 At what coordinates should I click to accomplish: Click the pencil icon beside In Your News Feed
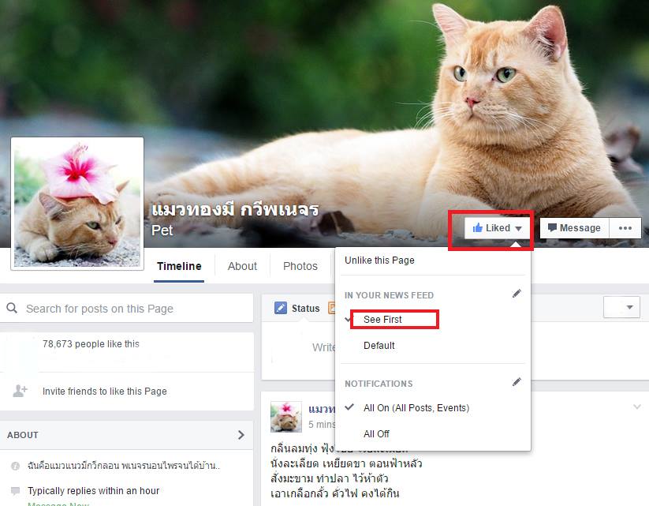(x=517, y=294)
